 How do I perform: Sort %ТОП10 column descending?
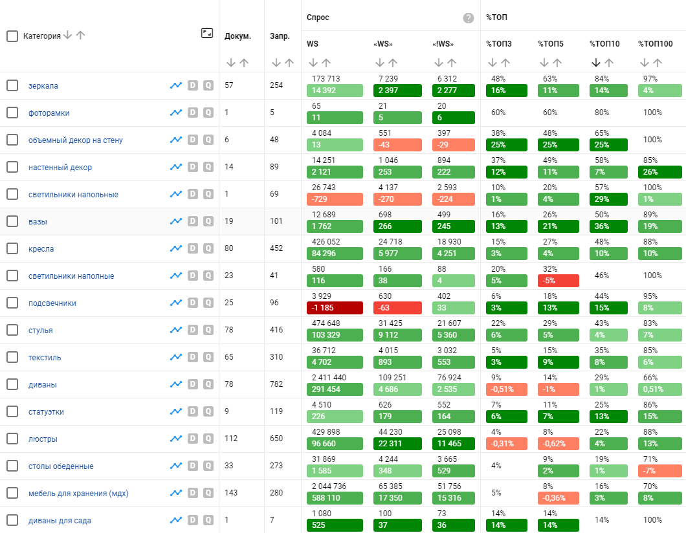596,63
